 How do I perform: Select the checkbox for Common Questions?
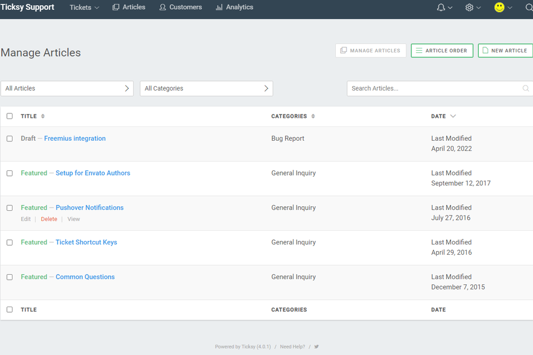coord(9,277)
